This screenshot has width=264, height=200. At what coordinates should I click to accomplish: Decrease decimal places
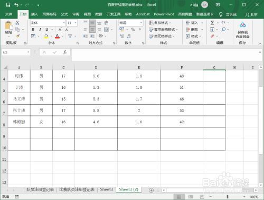pyautogui.click(x=129, y=36)
